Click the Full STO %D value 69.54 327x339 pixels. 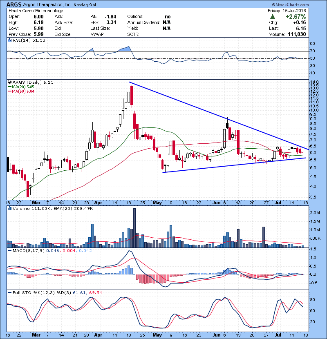[95, 293]
